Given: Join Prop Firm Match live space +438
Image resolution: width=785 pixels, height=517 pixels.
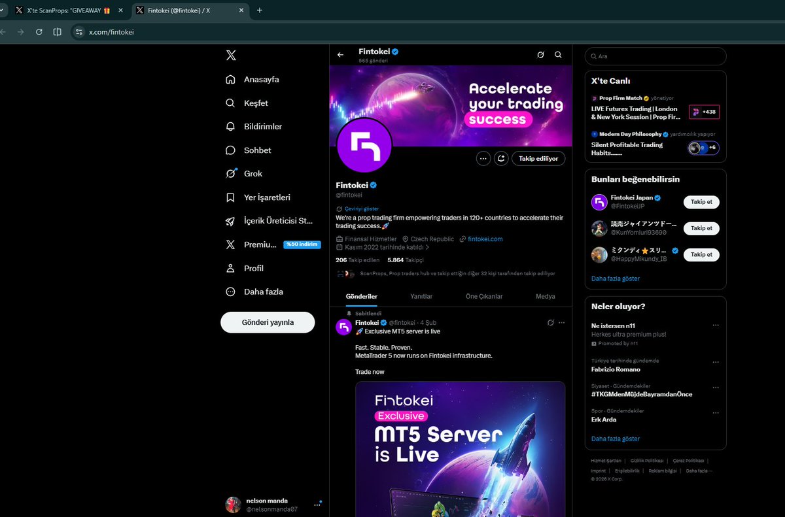Looking at the screenshot, I should click(704, 112).
